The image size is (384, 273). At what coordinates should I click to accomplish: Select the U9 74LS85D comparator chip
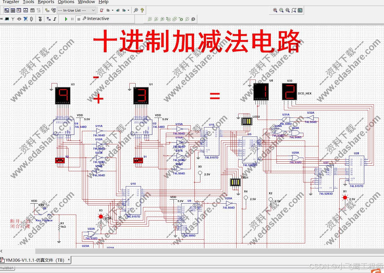coord(189,219)
